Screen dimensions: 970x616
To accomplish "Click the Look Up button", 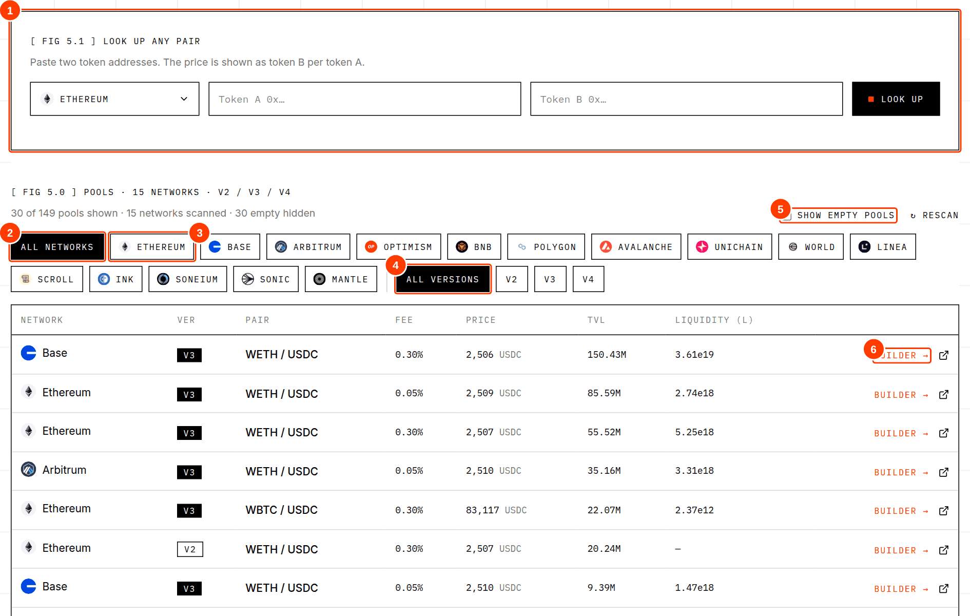I will click(x=896, y=99).
